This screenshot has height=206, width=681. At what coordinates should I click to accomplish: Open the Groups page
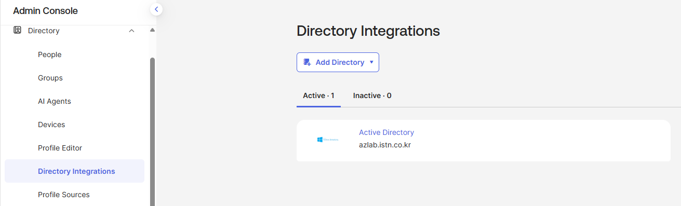point(50,78)
